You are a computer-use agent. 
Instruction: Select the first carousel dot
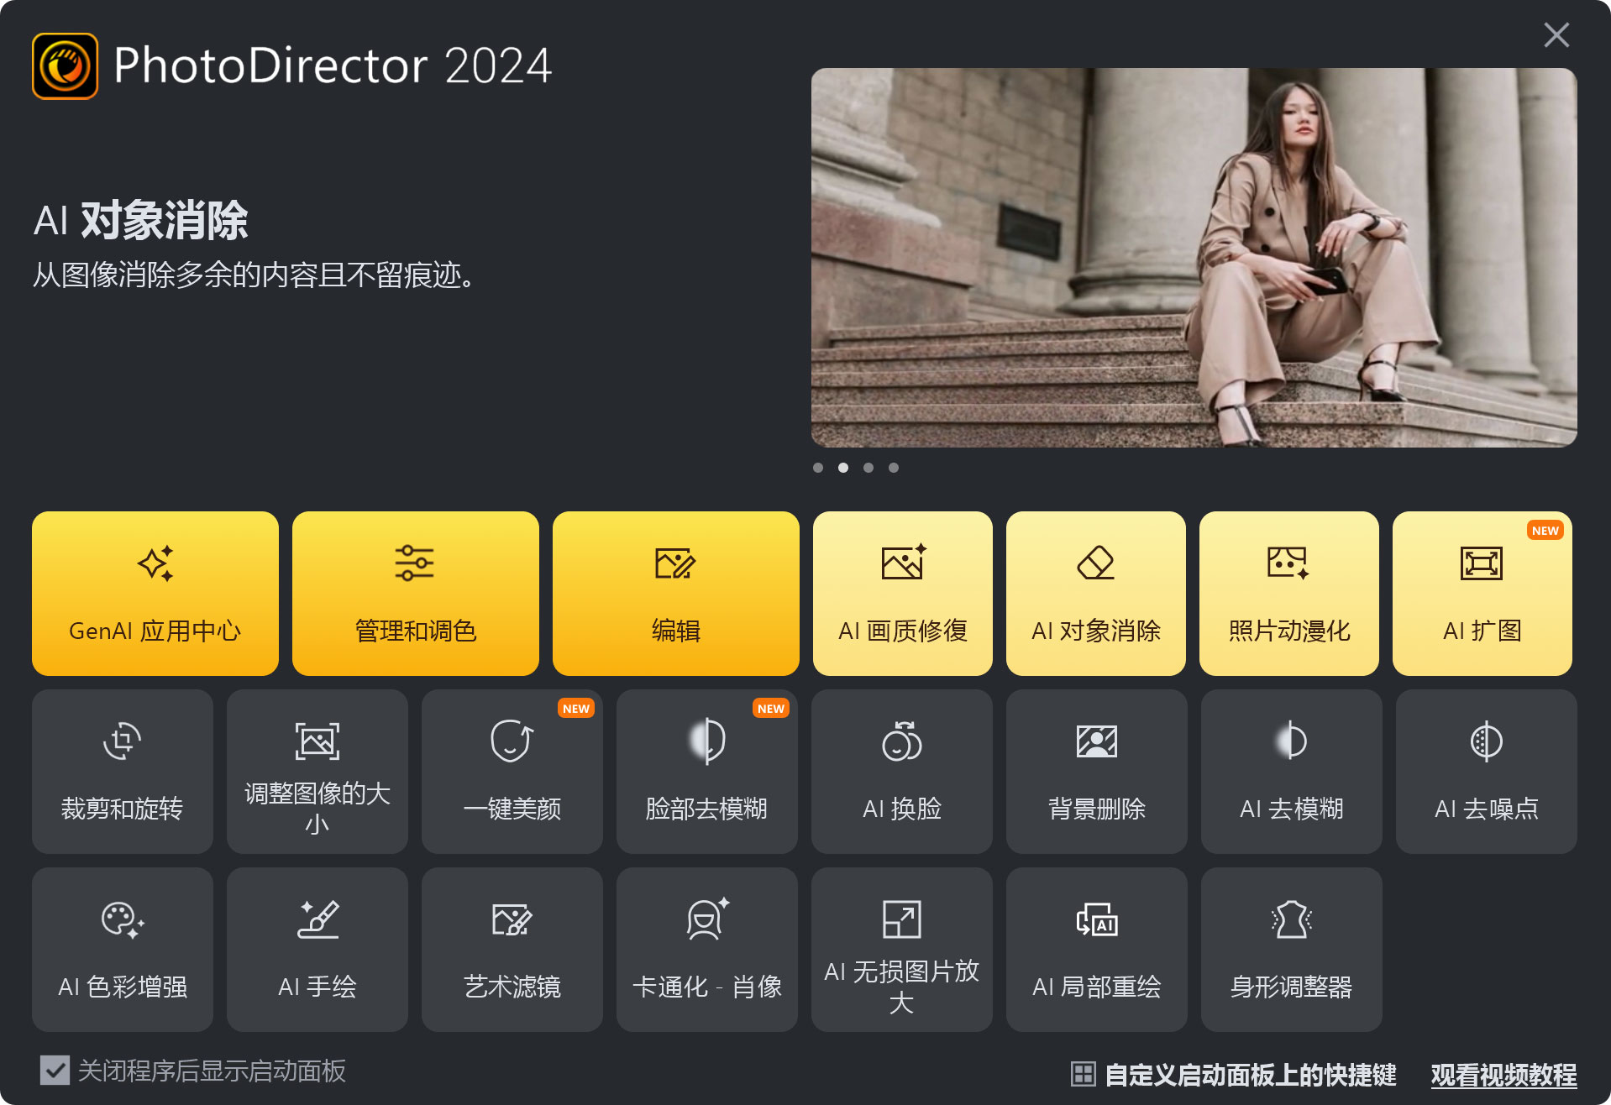click(818, 468)
